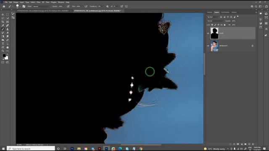This screenshot has height=151, width=269.
Task: Select the Lasso tool
Action: 3,18
